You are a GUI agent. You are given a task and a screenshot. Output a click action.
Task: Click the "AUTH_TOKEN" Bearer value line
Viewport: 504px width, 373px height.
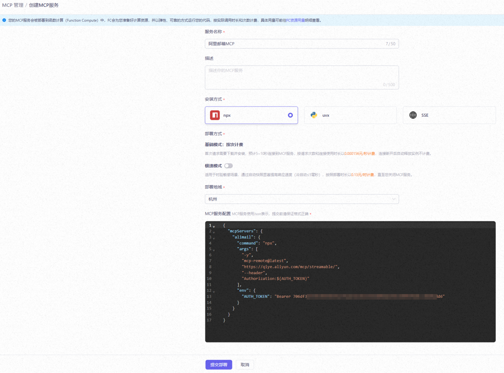click(343, 296)
